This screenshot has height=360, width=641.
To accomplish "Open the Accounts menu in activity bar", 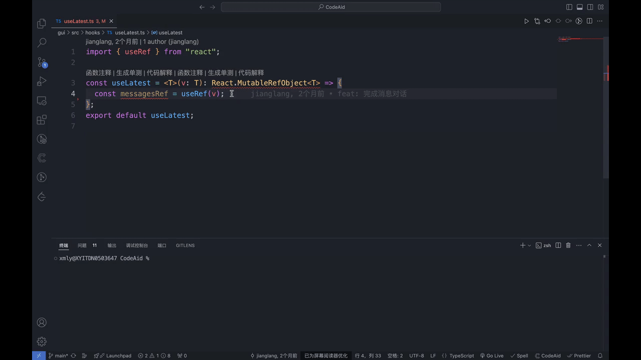I will [42, 322].
